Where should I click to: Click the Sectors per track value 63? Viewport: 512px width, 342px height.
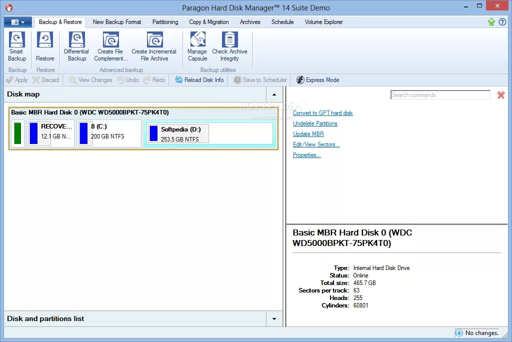356,290
